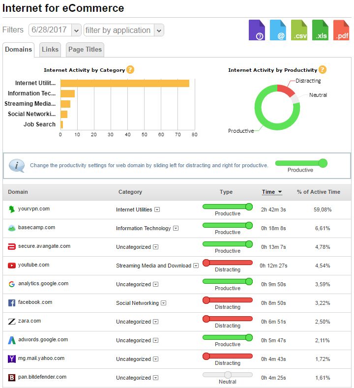This screenshot has height=388, width=354.
Task: Open the purple help document icon
Action: 257,30
